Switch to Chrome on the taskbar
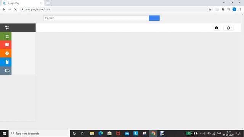244x137 pixels. [x=153, y=134]
